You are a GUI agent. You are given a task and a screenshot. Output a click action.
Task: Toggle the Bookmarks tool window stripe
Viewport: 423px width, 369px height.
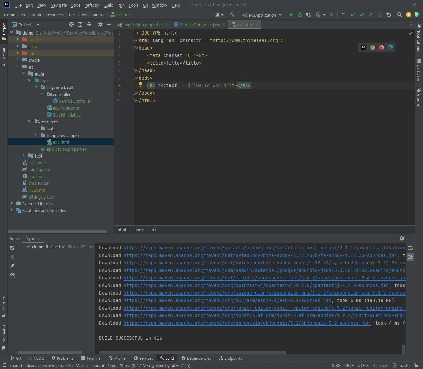(4, 337)
